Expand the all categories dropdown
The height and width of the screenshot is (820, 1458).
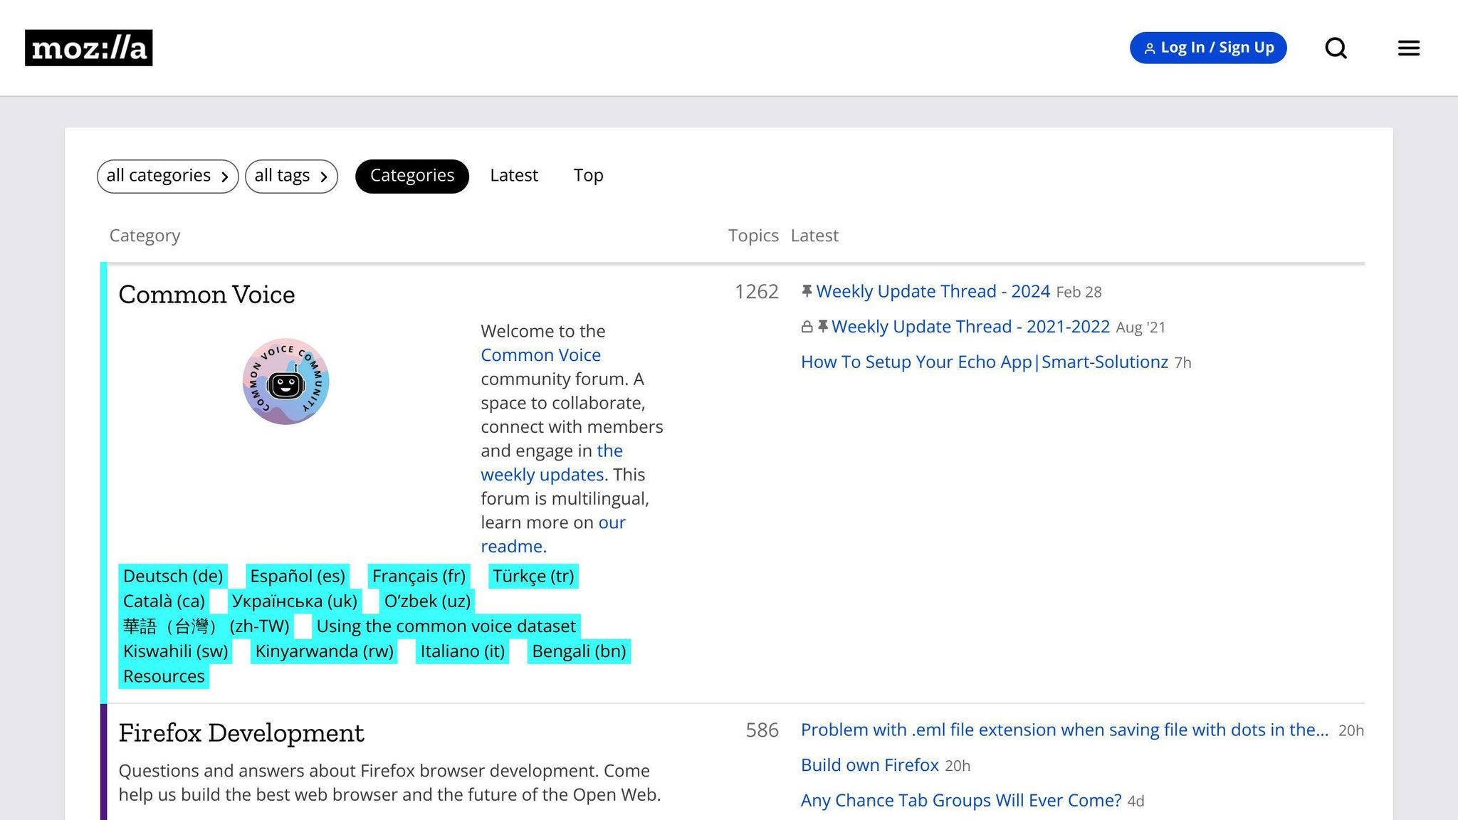[x=167, y=176]
